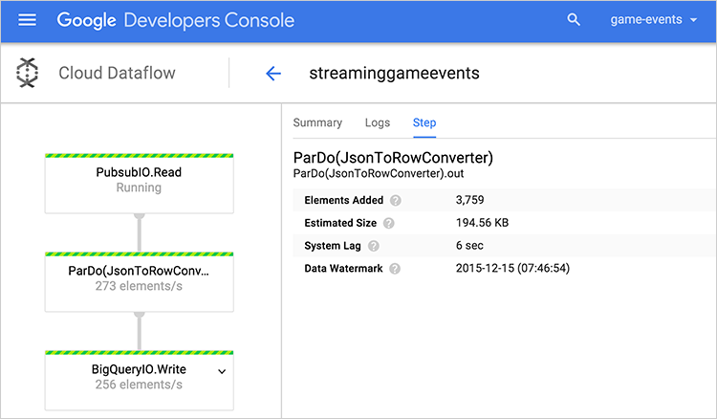Expand the BigQueryIO.Write step chevron
Screen dimensions: 717x419
222,371
